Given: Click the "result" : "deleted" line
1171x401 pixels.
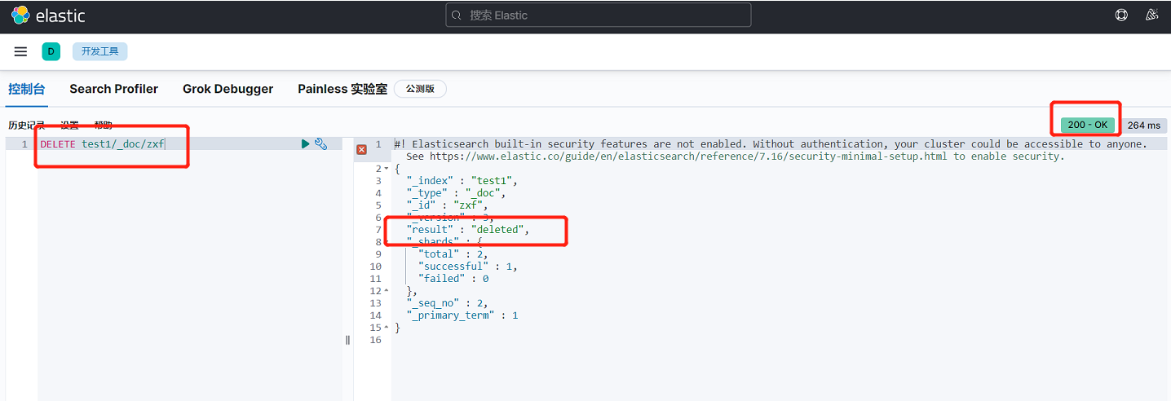Looking at the screenshot, I should pyautogui.click(x=468, y=230).
